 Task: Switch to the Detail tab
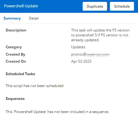click(34, 18)
